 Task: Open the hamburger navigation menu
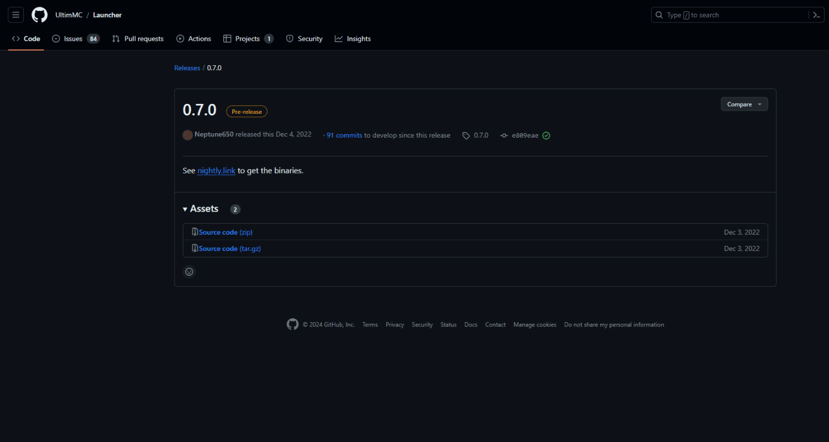coord(15,15)
